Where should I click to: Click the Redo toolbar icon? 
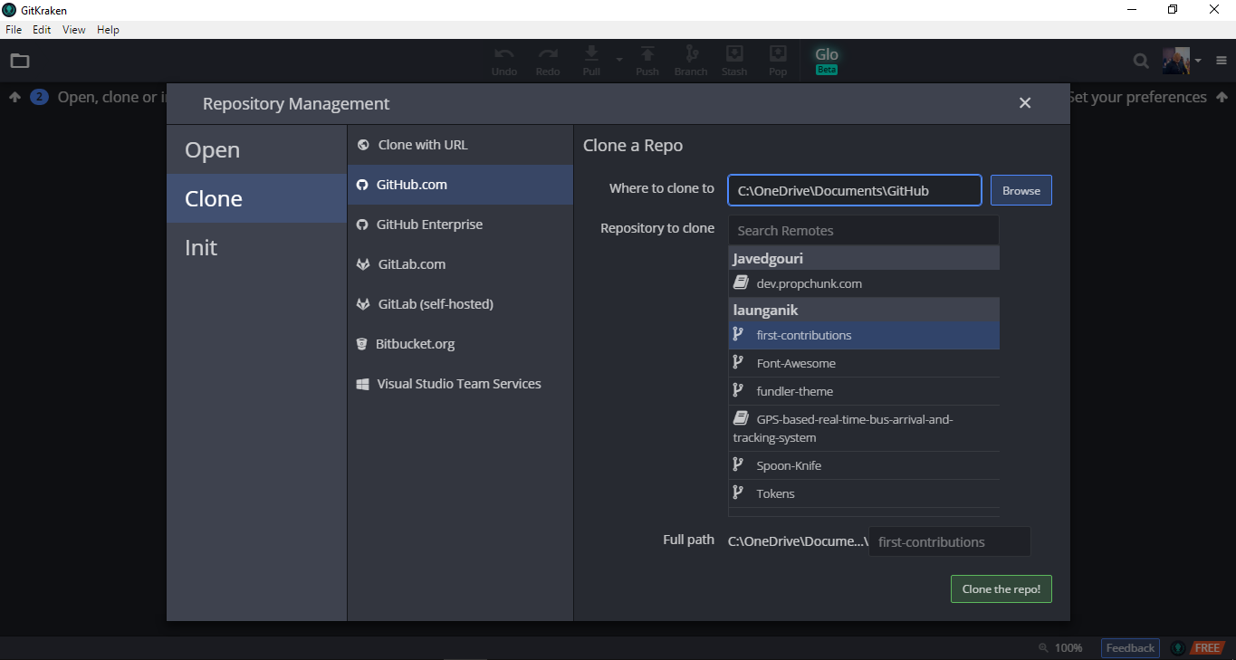pos(548,61)
